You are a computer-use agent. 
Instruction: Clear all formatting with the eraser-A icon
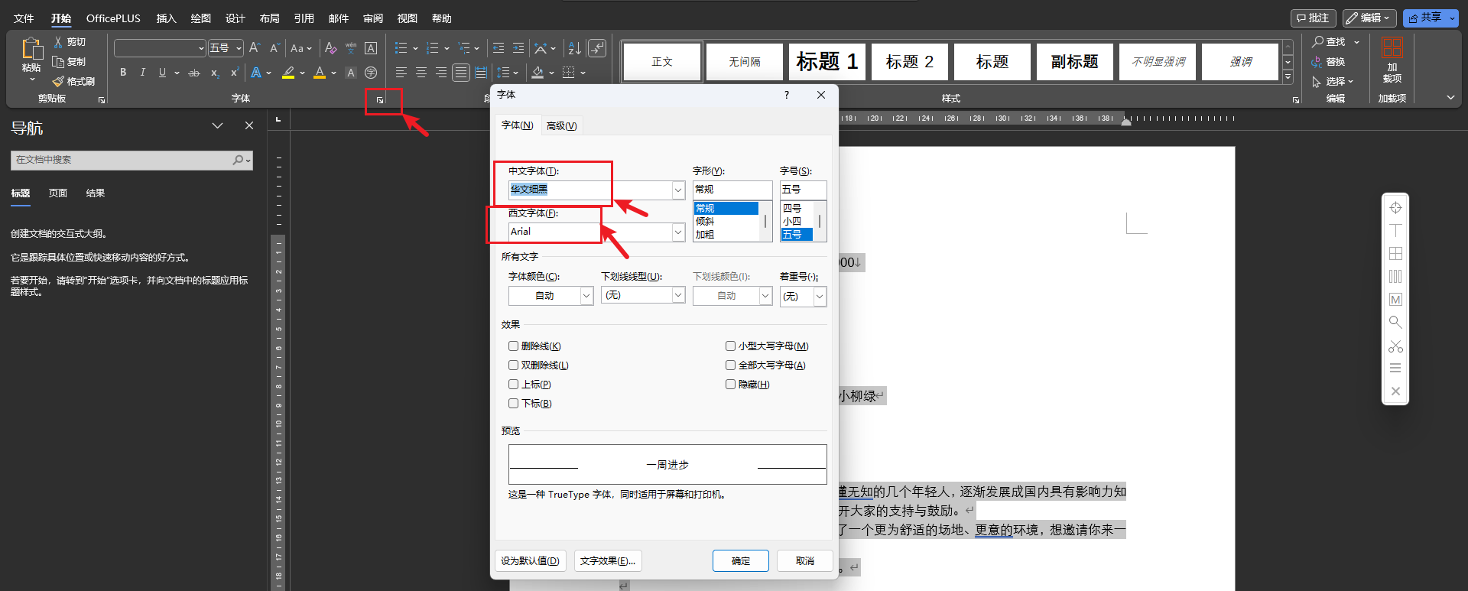click(330, 48)
